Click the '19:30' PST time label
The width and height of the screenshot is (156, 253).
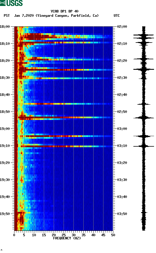click(5, 180)
